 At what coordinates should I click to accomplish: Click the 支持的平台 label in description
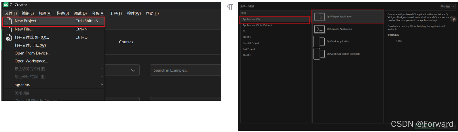[393, 36]
